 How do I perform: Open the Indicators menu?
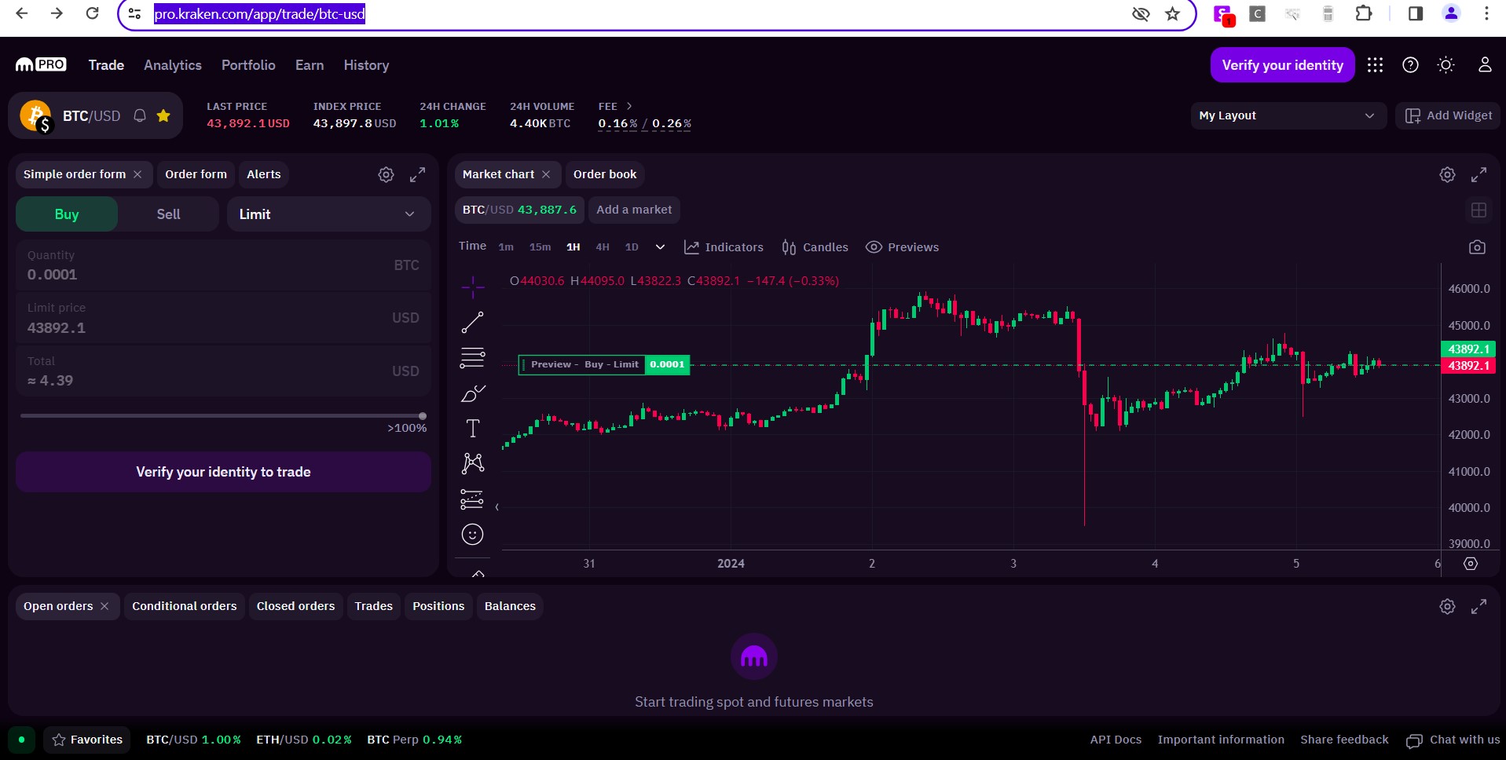coord(724,247)
